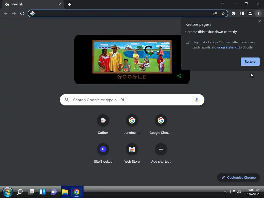
Task: Select the New Tab tab
Action: pos(33,4)
